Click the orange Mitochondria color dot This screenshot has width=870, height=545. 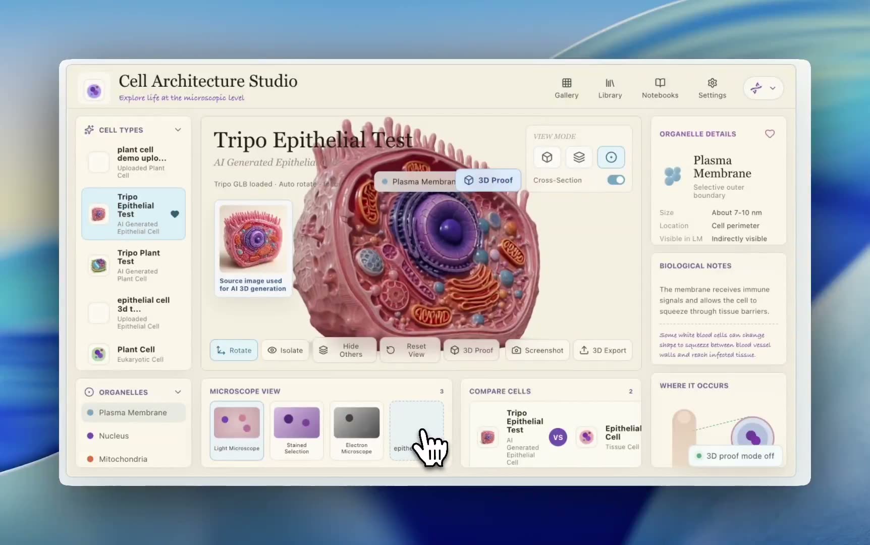[x=90, y=459]
